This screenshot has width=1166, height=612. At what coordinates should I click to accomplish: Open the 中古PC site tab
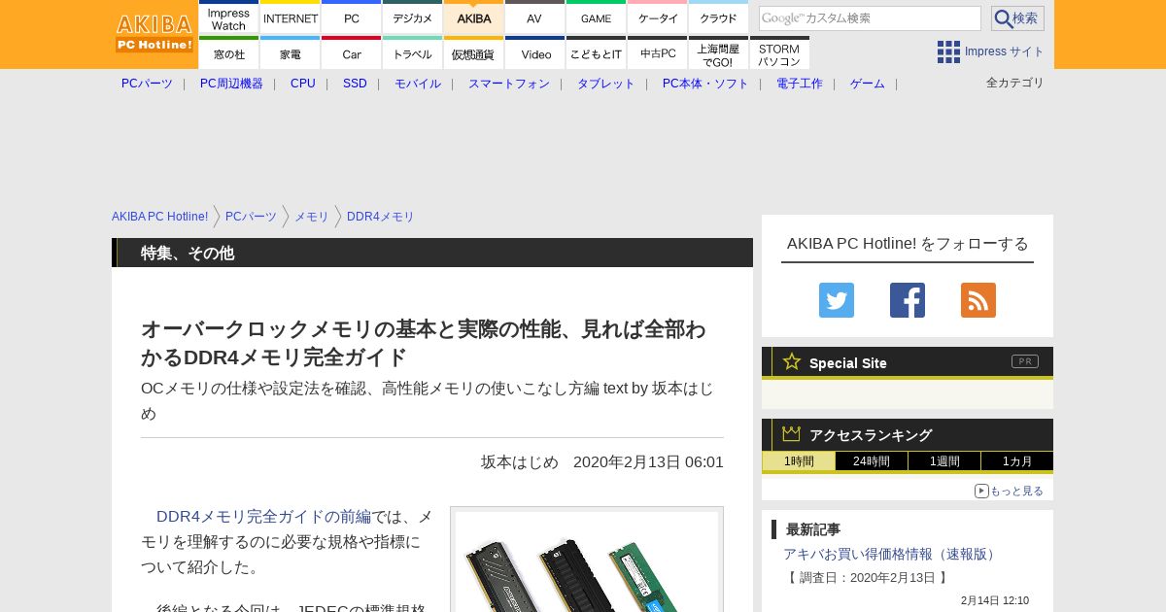point(658,52)
